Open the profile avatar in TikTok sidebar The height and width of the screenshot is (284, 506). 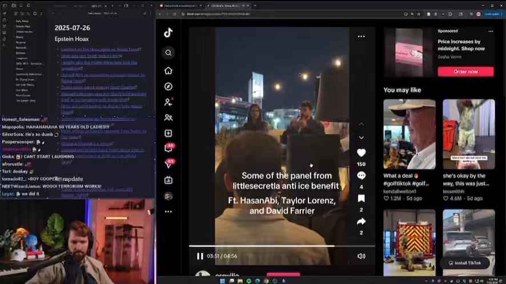[x=168, y=196]
